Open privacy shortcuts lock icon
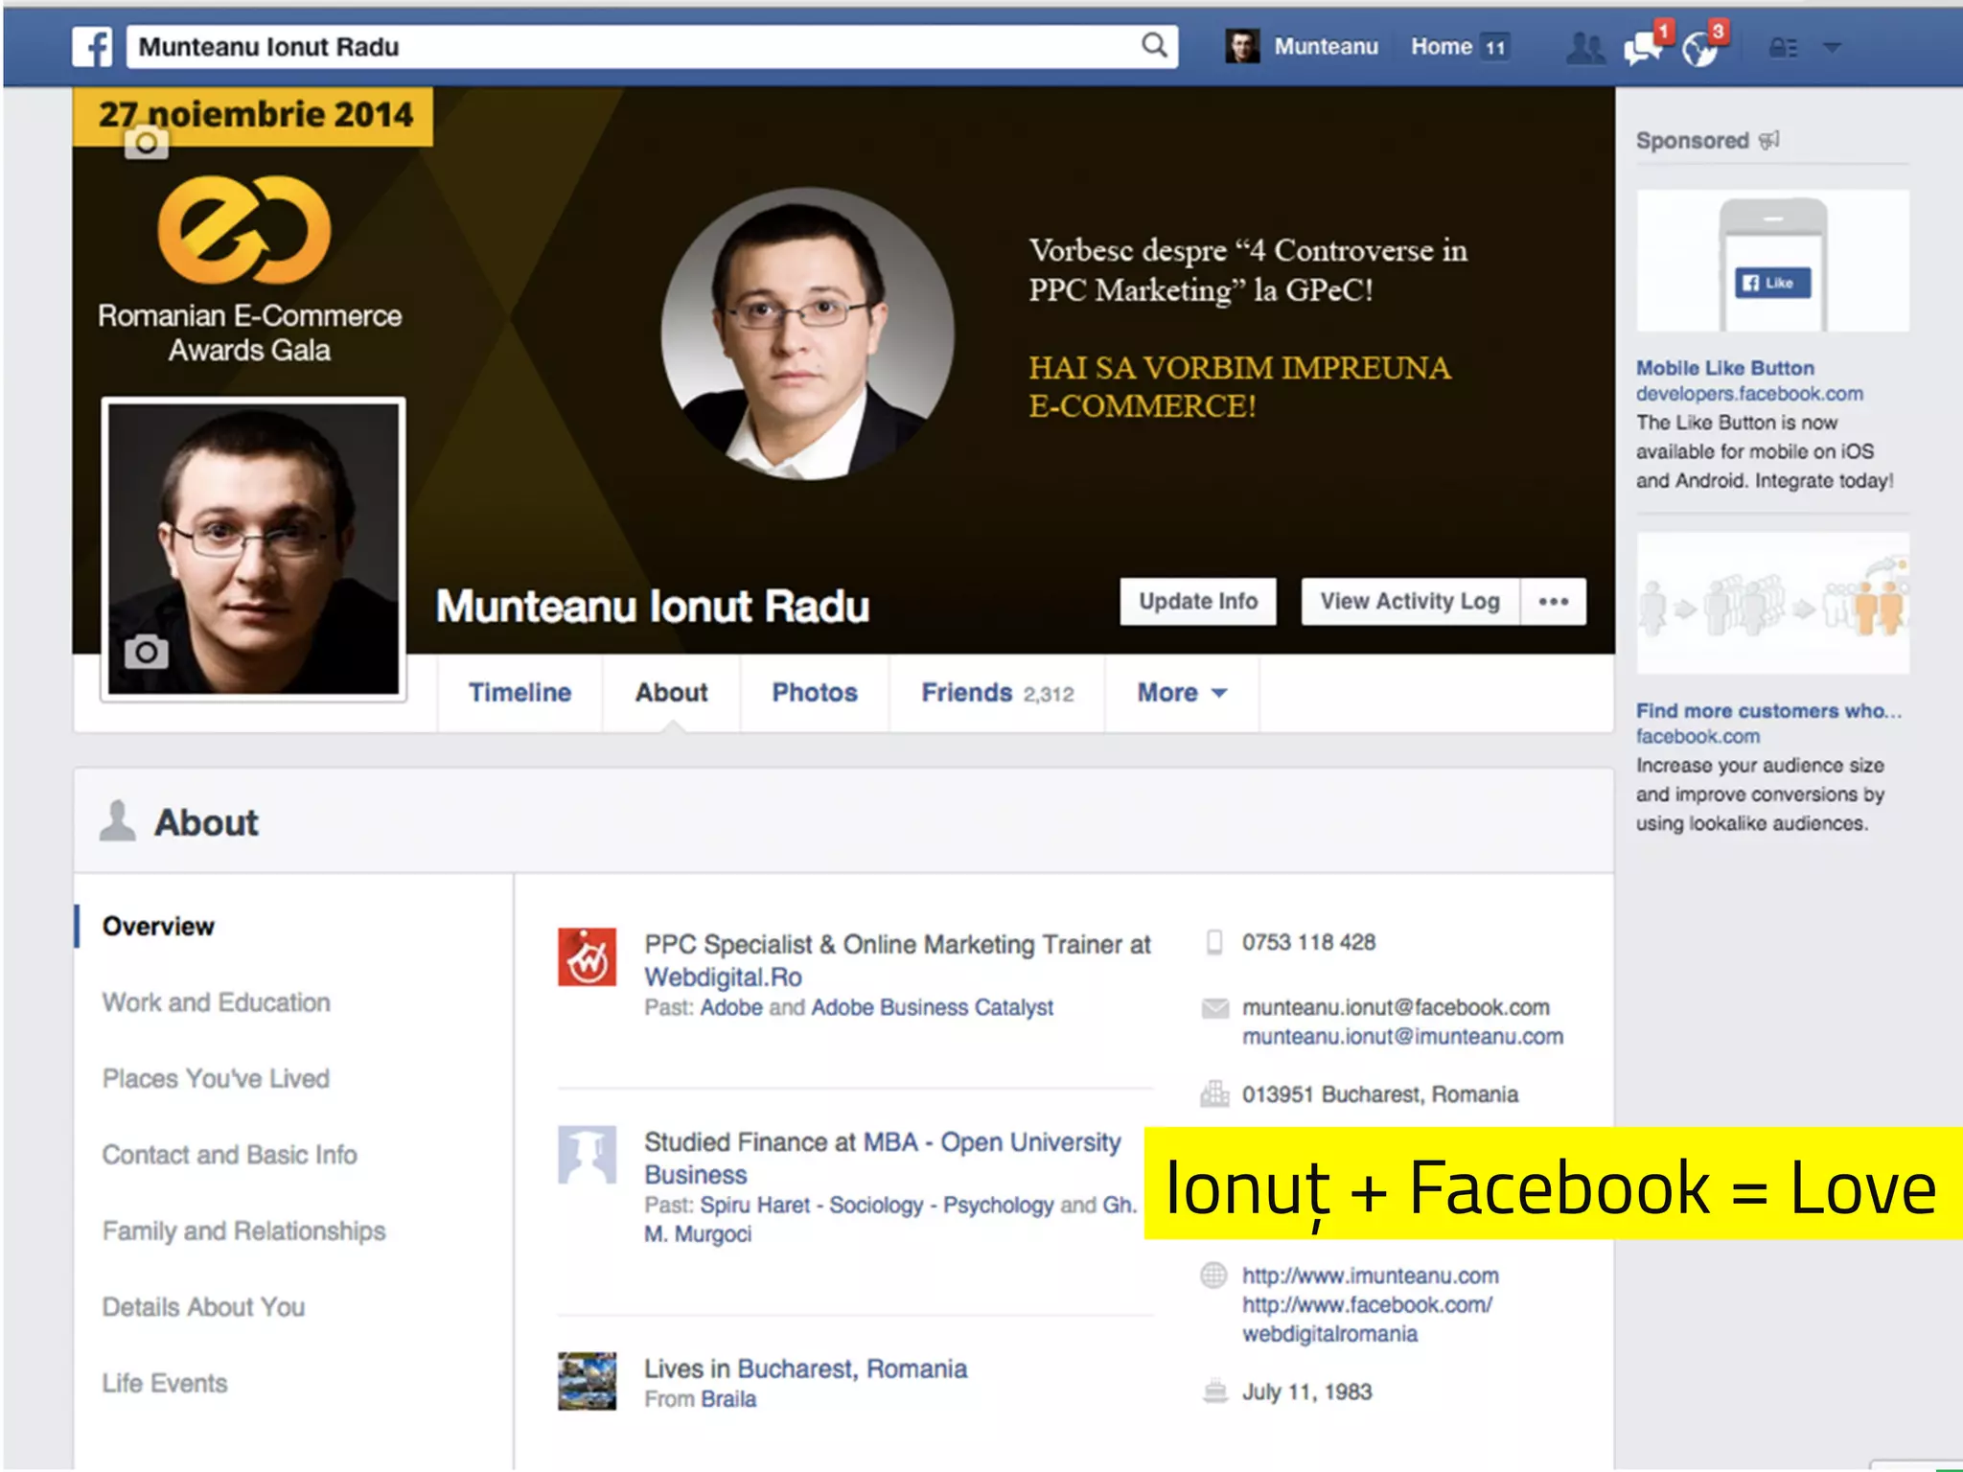1963x1472 pixels. tap(1783, 48)
